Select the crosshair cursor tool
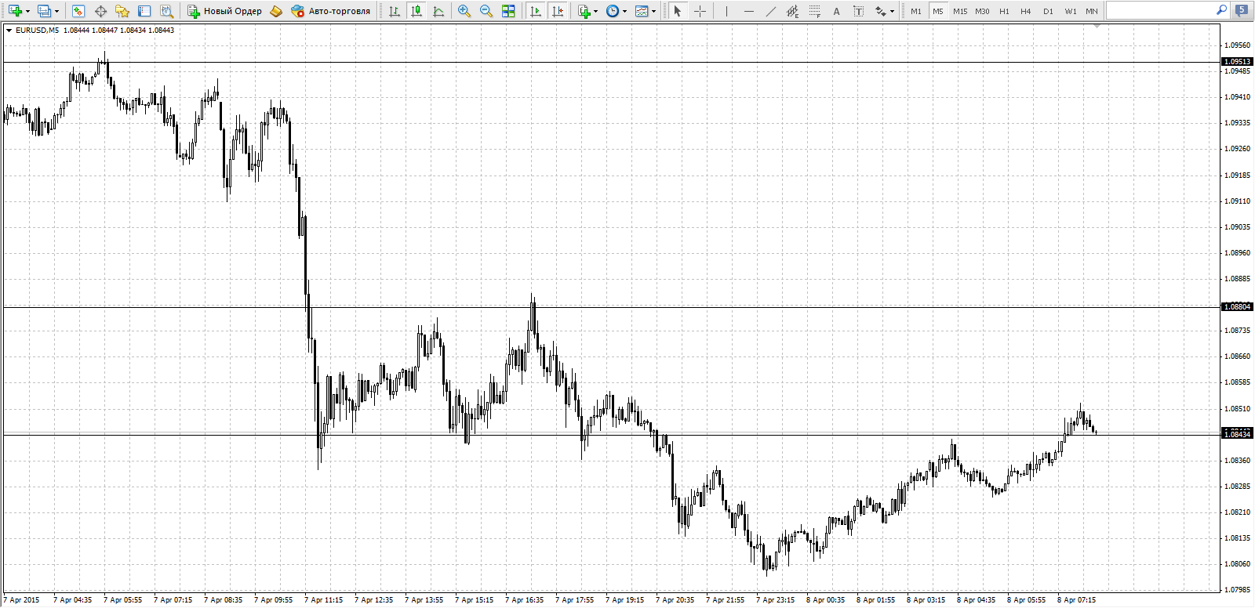1255x608 pixels. pyautogui.click(x=700, y=11)
